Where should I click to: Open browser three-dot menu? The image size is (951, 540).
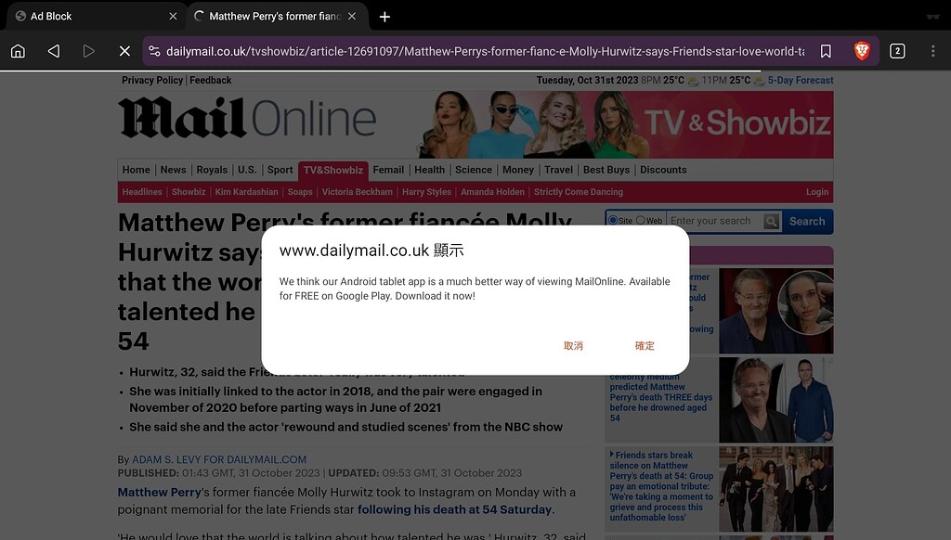[932, 51]
